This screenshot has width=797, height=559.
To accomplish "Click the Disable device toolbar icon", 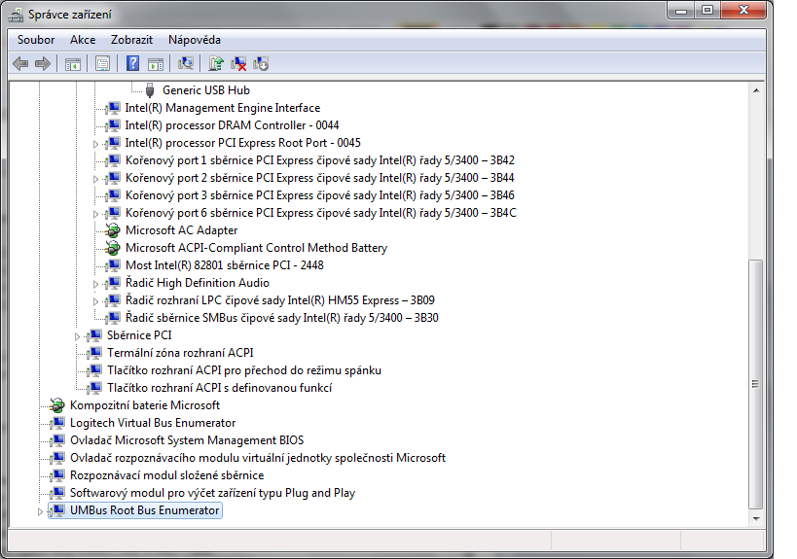I will 261,64.
